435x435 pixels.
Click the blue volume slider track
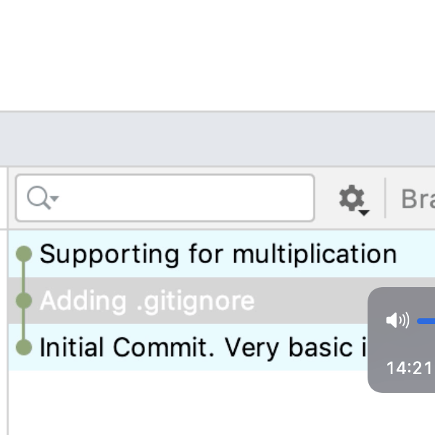[426, 320]
